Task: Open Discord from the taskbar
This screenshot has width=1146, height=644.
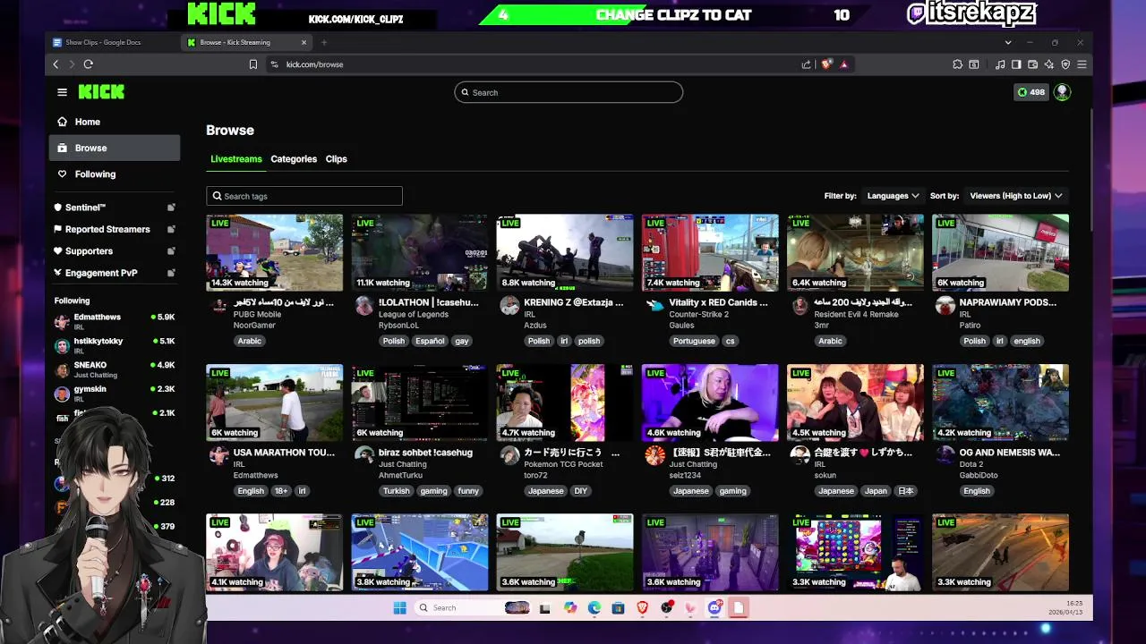Action: pos(714,608)
